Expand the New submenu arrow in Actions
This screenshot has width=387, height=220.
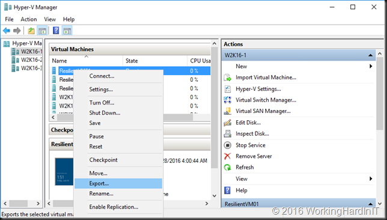(x=371, y=66)
